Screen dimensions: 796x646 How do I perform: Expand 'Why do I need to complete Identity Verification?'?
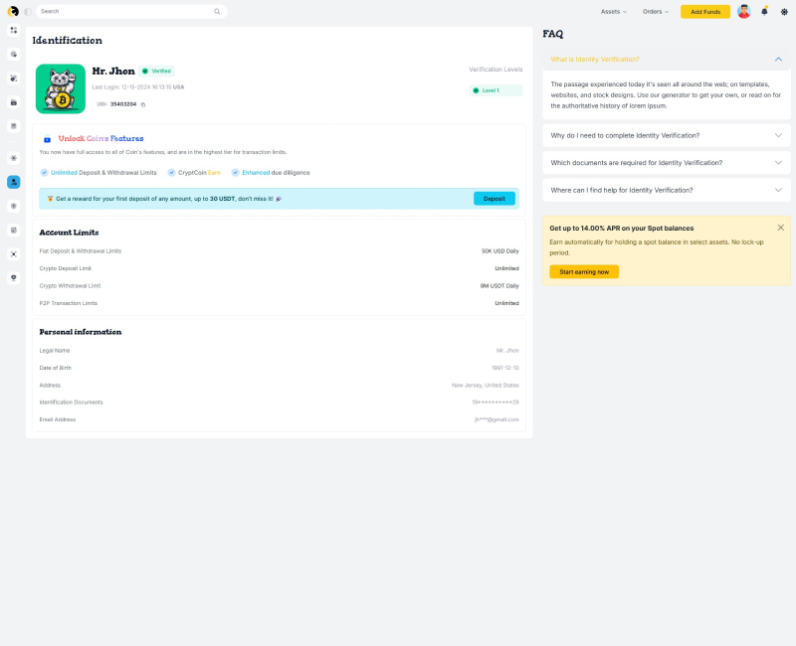pyautogui.click(x=666, y=135)
